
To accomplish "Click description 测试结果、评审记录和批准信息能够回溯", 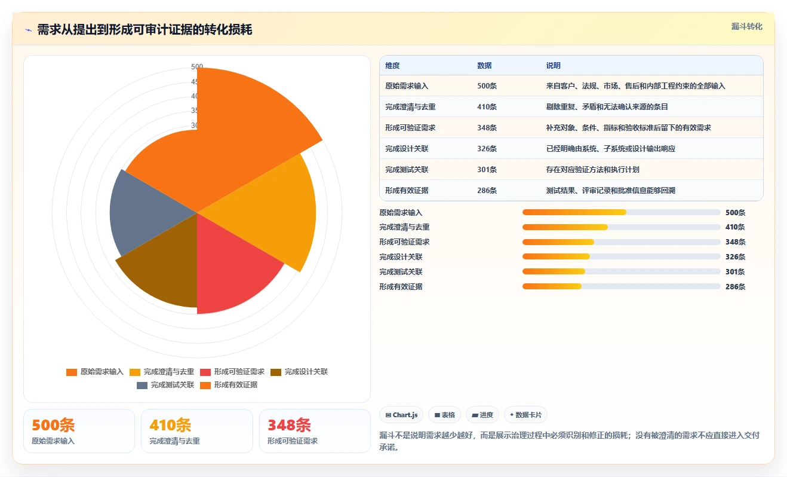I will (610, 191).
